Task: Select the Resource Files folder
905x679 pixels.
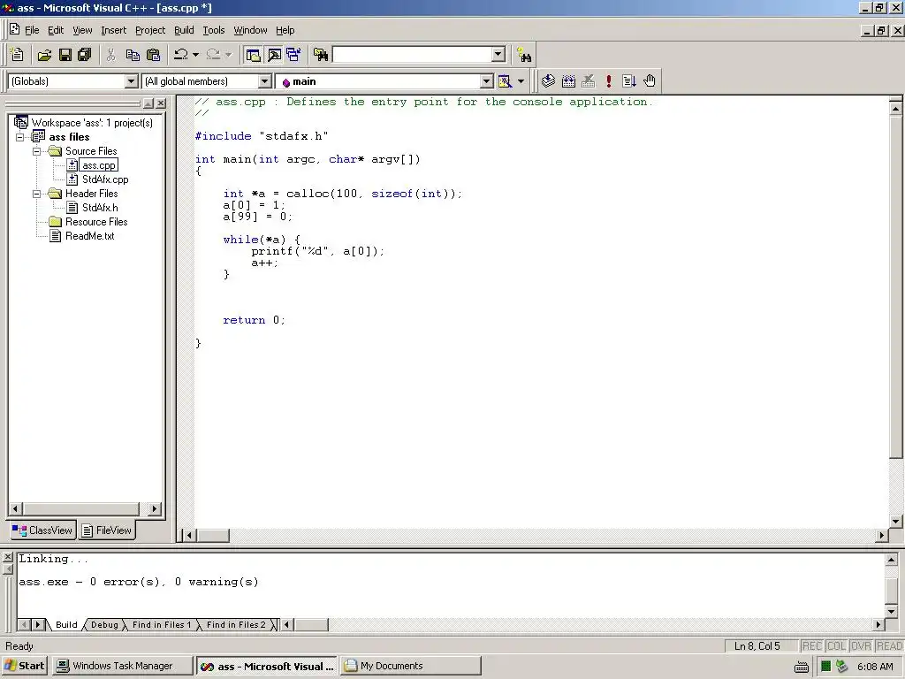Action: coord(95,222)
